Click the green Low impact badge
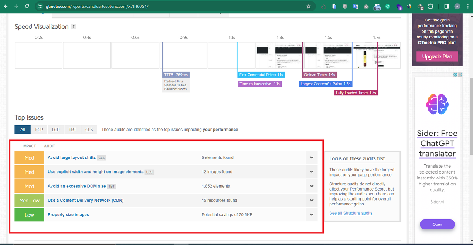473x245 pixels. (30, 215)
